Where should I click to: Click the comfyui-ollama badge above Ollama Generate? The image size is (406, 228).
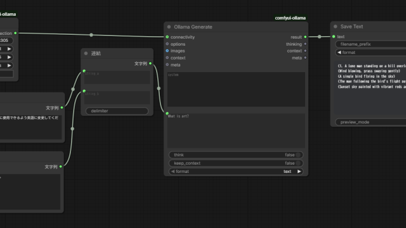(x=291, y=18)
